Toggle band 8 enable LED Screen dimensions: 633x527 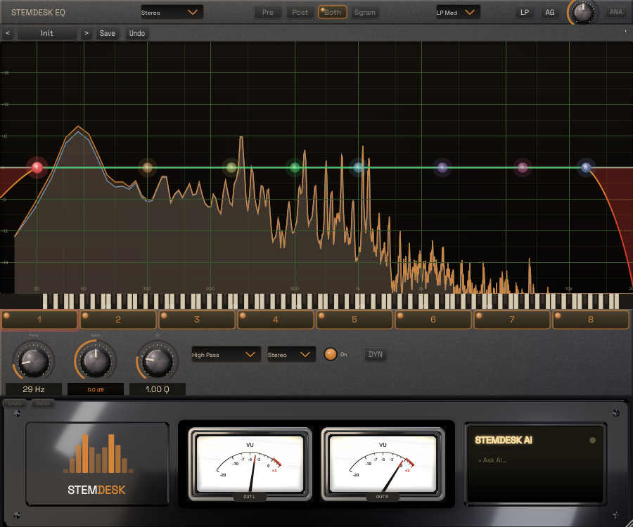pos(558,315)
